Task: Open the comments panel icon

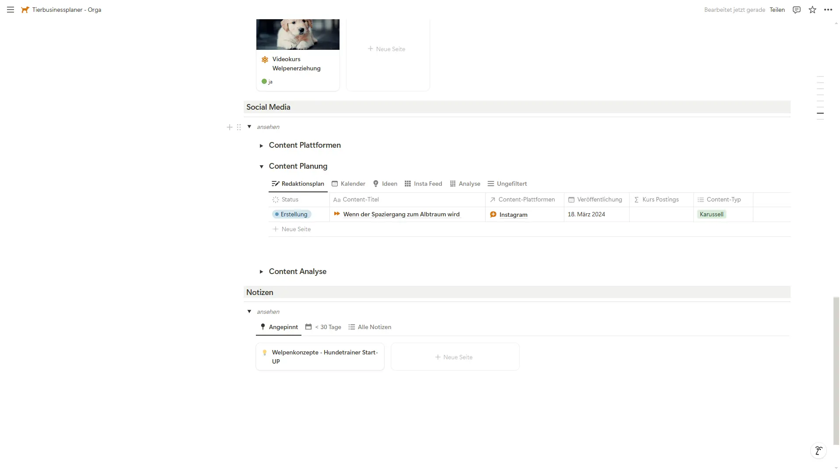Action: point(797,10)
